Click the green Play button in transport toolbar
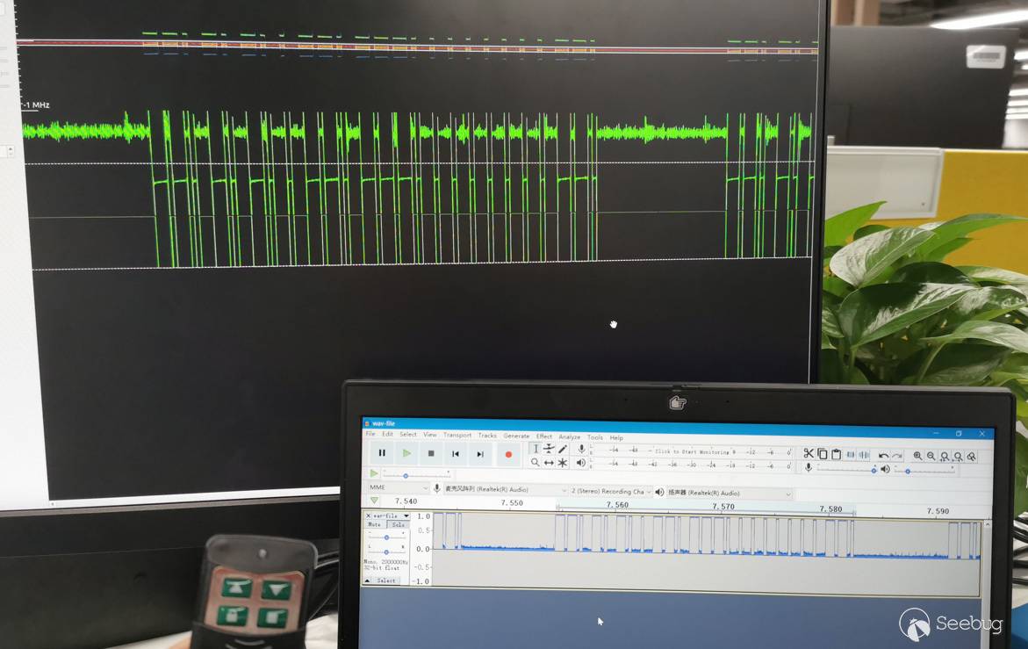 coord(406,453)
